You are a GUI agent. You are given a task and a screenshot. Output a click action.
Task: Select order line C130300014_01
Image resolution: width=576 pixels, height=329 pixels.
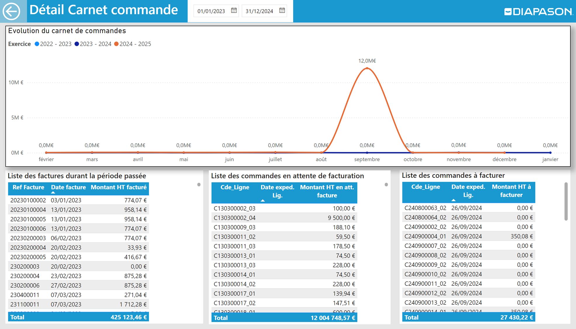coord(284,275)
